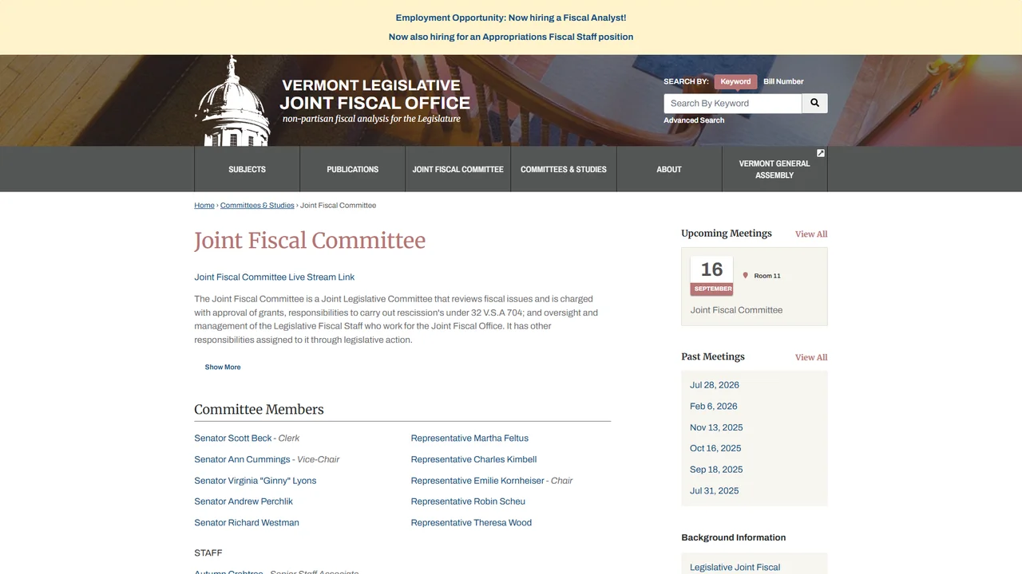Switch search mode to Bill Number
1022x574 pixels.
(x=783, y=81)
